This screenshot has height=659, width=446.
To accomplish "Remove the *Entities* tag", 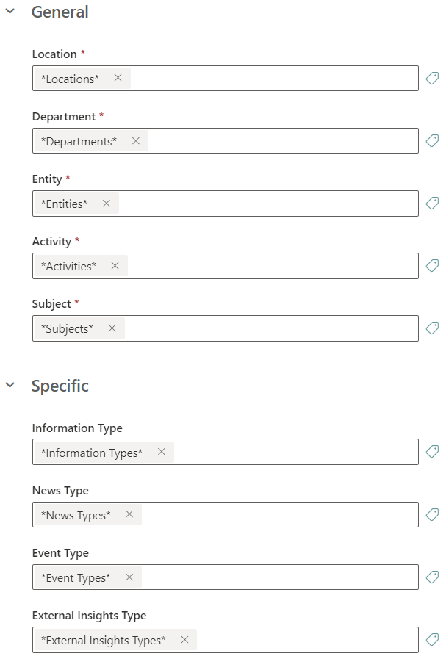I will tap(107, 204).
